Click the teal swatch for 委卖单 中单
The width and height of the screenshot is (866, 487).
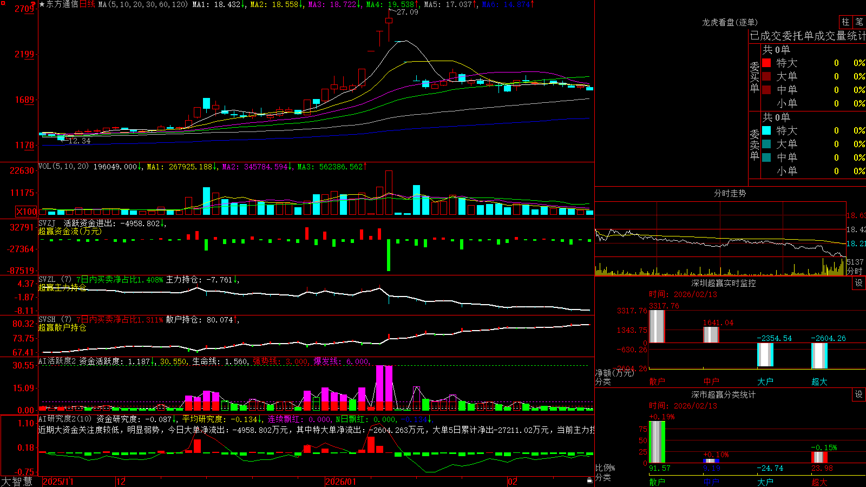(766, 157)
